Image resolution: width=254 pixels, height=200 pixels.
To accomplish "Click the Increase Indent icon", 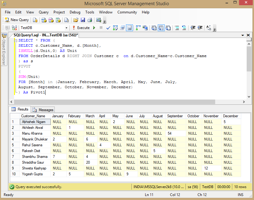I will [x=200, y=28].
